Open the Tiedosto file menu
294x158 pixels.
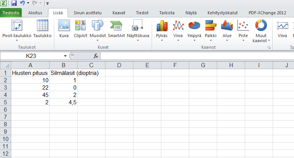(x=12, y=13)
